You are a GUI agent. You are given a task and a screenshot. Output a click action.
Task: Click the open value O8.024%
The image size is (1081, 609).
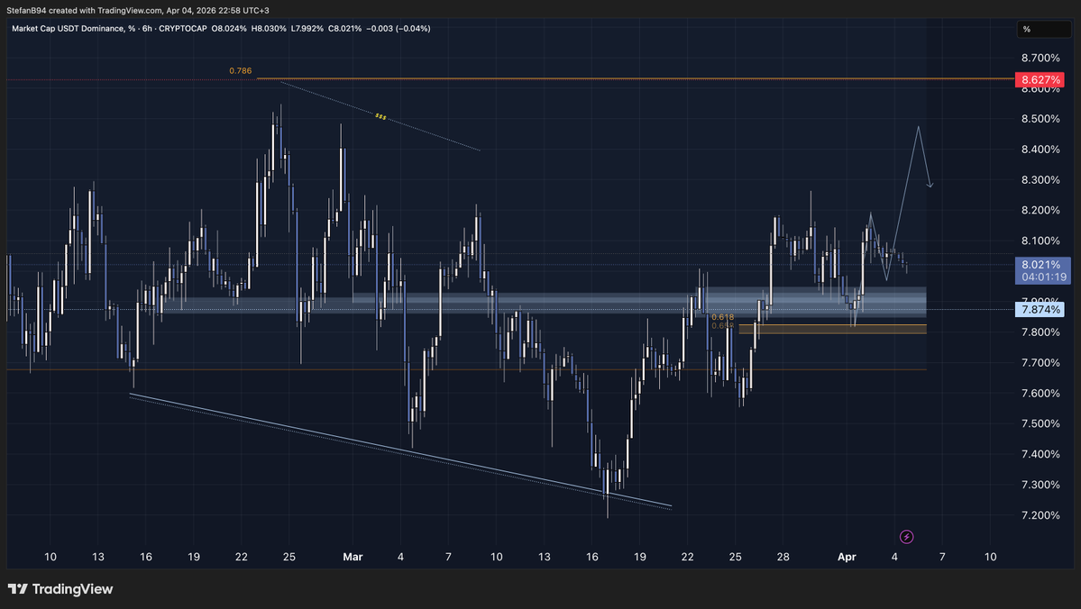[x=229, y=29]
